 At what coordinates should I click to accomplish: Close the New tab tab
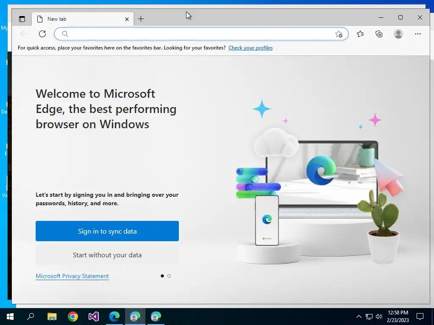[127, 19]
